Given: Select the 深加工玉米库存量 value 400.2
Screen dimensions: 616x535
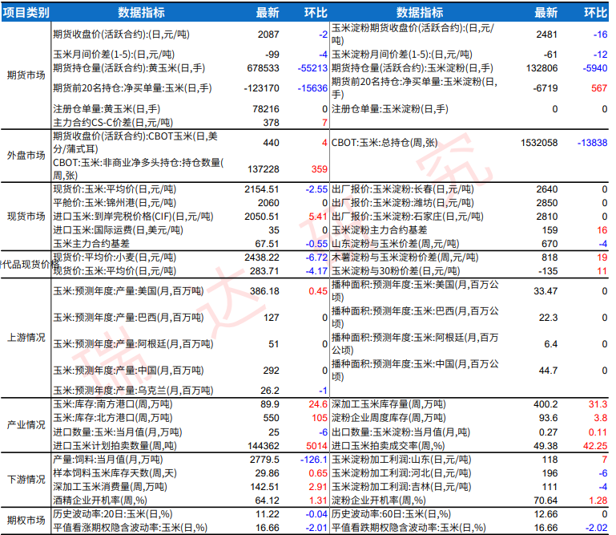Looking at the screenshot, I should coord(544,404).
